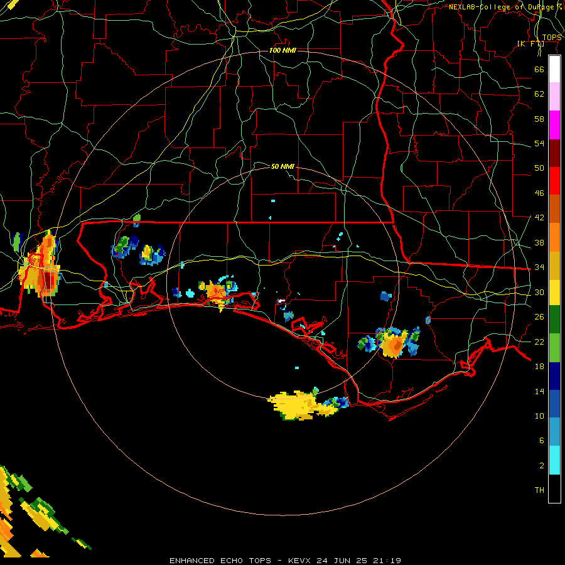Image resolution: width=565 pixels, height=565 pixels.
Task: Click the 54 value on the tops scale
Action: [x=539, y=143]
